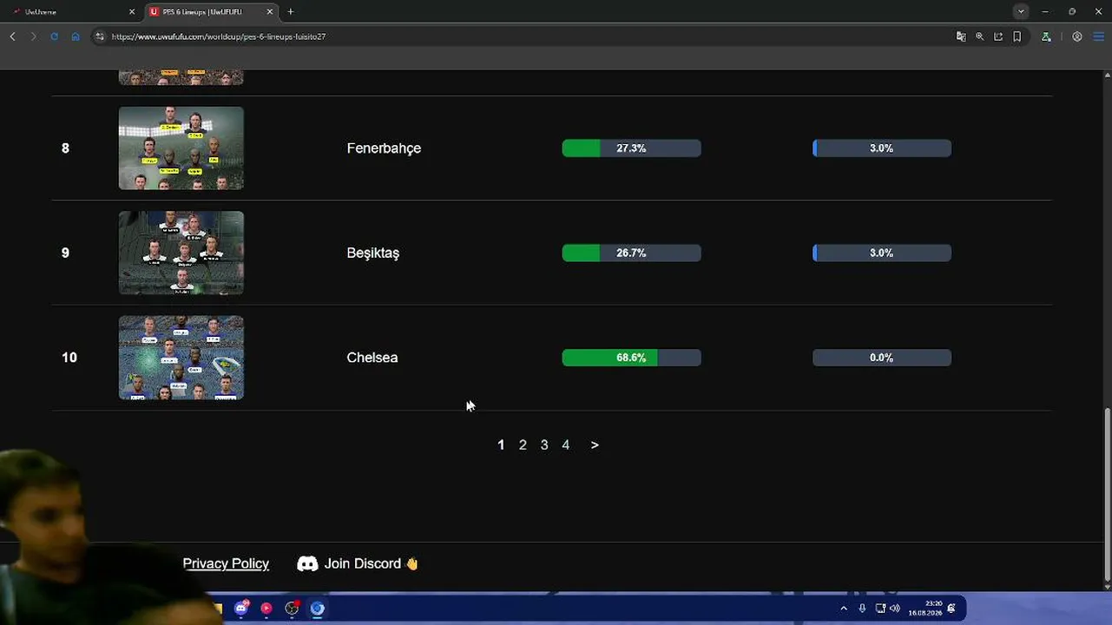The width and height of the screenshot is (1112, 625).
Task: Open the network tray icon
Action: (x=880, y=609)
